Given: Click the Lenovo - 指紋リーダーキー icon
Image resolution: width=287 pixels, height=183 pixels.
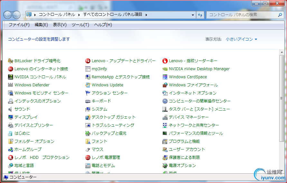Looking at the screenshot, I should [x=165, y=61].
